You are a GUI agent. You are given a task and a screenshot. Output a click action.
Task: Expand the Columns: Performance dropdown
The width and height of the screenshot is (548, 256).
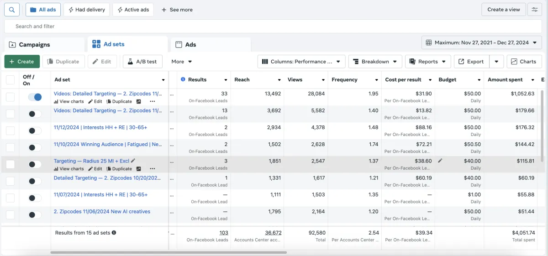click(301, 62)
